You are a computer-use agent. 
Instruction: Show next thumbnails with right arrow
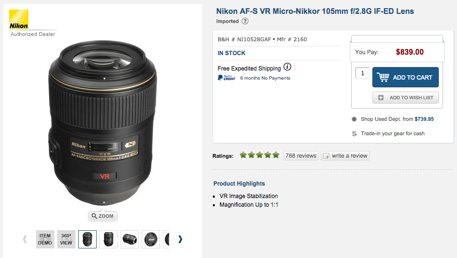tap(180, 239)
